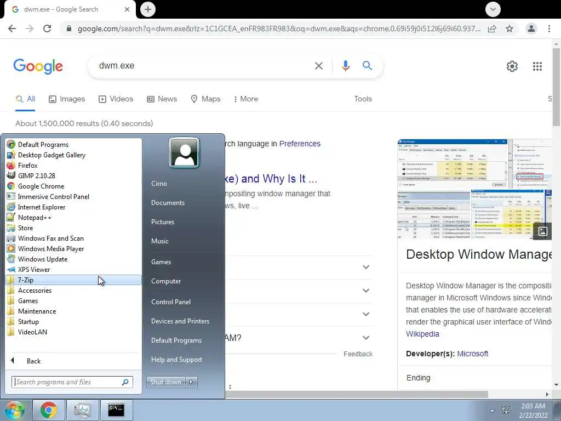
Task: Click the blue magnifier search button
Action: (x=367, y=66)
